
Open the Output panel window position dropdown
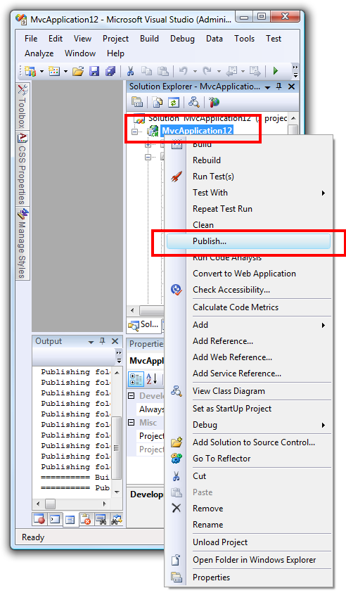pyautogui.click(x=91, y=342)
